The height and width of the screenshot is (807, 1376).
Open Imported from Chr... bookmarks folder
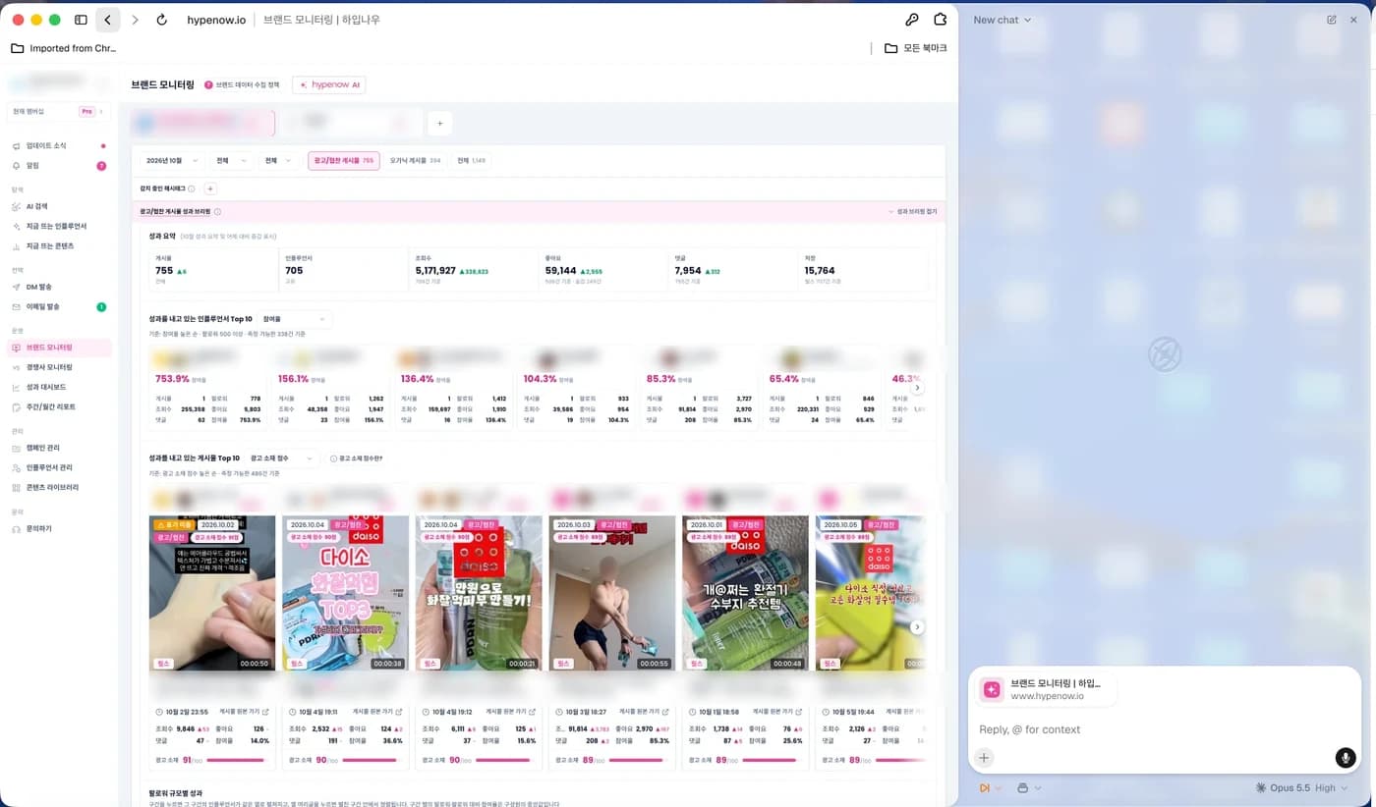[x=64, y=48]
